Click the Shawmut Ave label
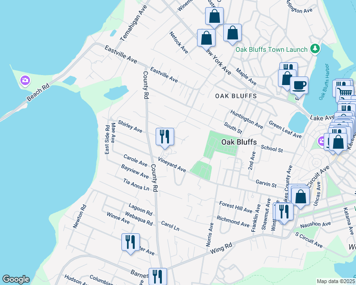 (x=266, y=214)
